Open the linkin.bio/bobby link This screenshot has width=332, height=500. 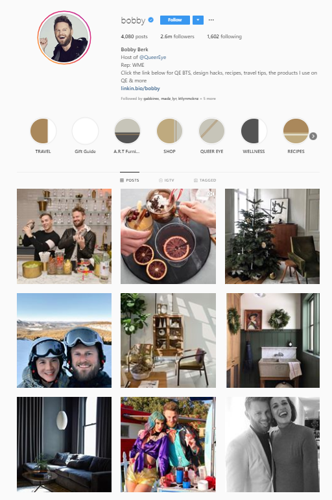click(x=140, y=88)
